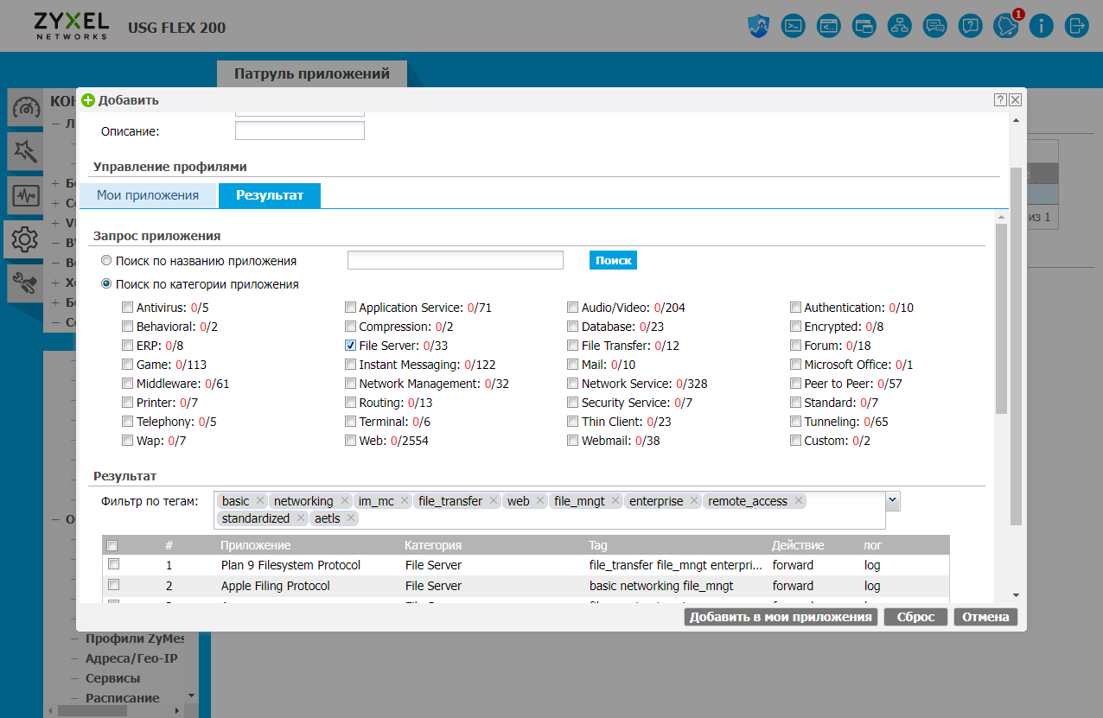
Task: Open the help question bubble icon
Action: tap(971, 26)
